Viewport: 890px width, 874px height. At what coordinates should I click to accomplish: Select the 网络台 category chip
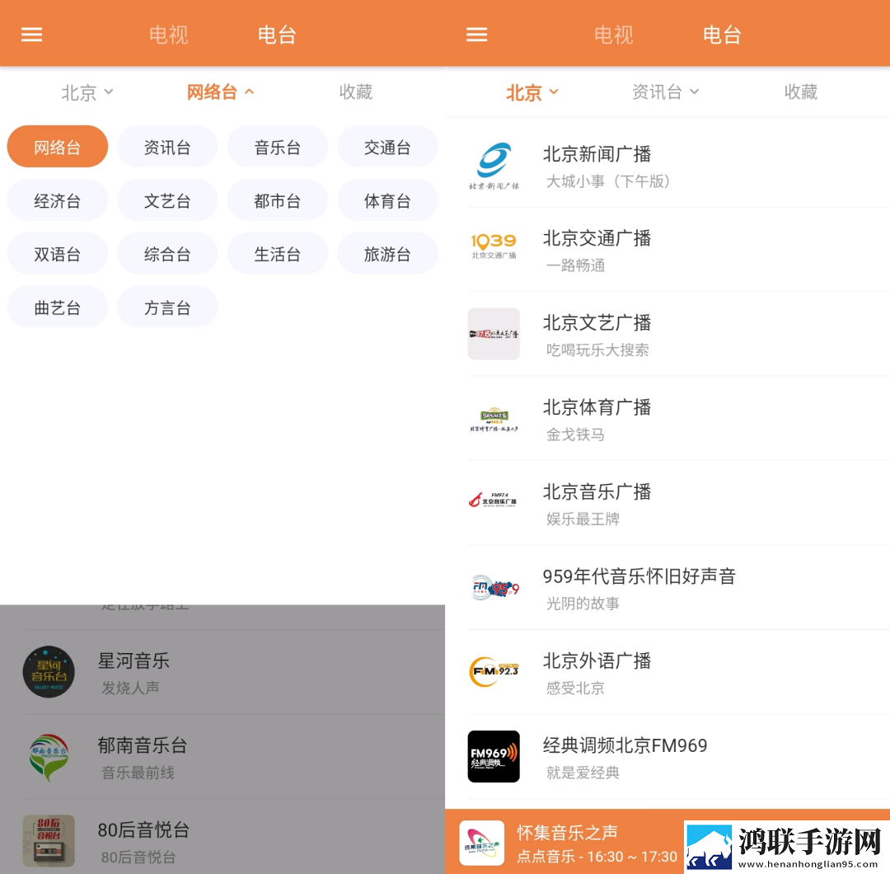(58, 147)
